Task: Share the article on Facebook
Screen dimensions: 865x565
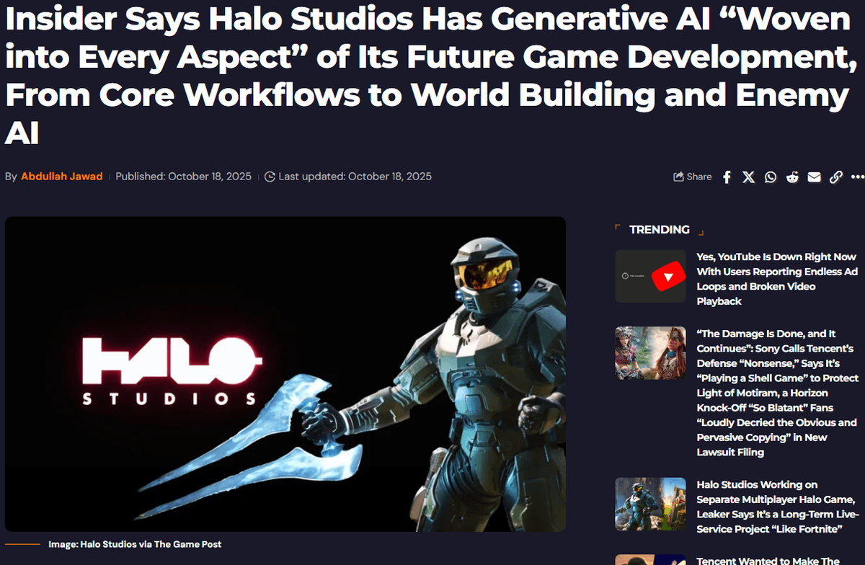Action: point(727,177)
